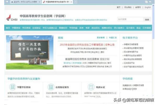Open 考研 in the navigation bar
Viewport: 157px width, 105px height.
pyautogui.click(x=87, y=28)
